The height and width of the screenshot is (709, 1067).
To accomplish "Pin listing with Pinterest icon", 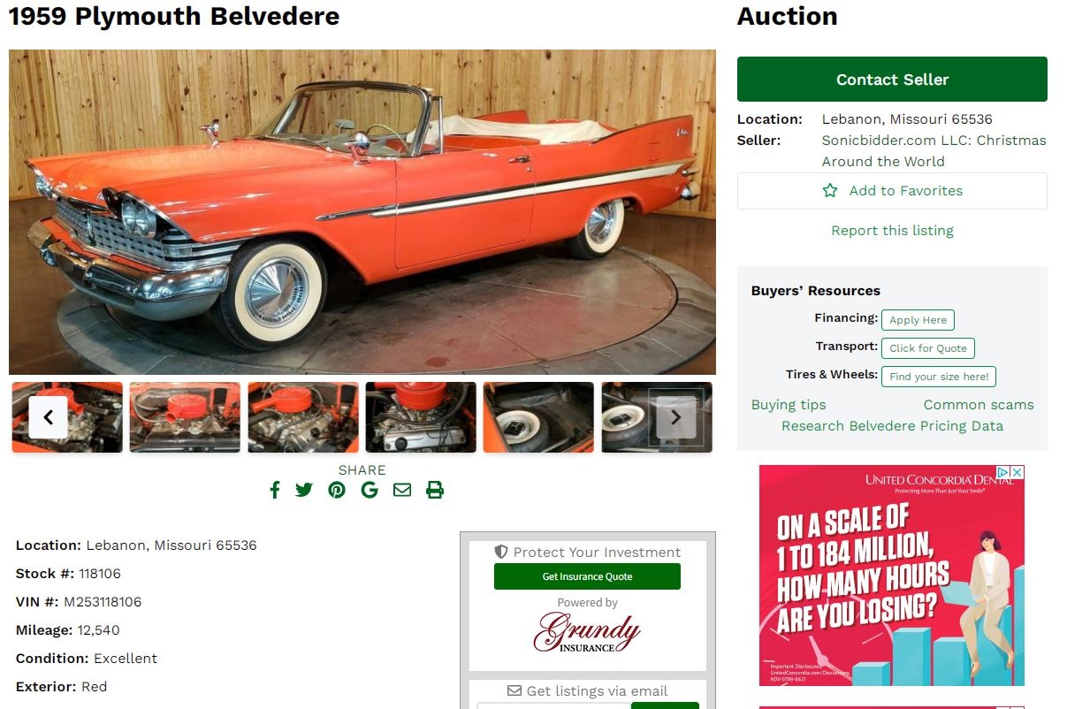I will pos(337,490).
